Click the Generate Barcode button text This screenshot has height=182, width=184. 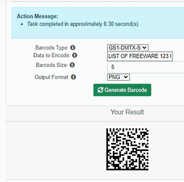pos(126,90)
